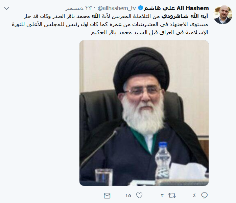Click the like count ١٥
The image size is (236, 203).
point(128,196)
